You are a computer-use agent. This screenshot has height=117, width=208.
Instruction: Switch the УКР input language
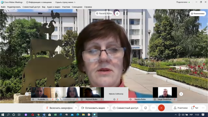pos(191,115)
